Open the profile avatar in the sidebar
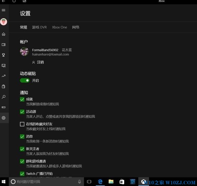The width and height of the screenshot is (197, 186). 4,22
